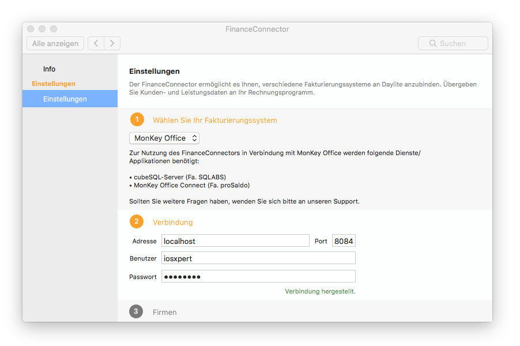
Task: Go back with the left arrow
Action: (x=96, y=43)
